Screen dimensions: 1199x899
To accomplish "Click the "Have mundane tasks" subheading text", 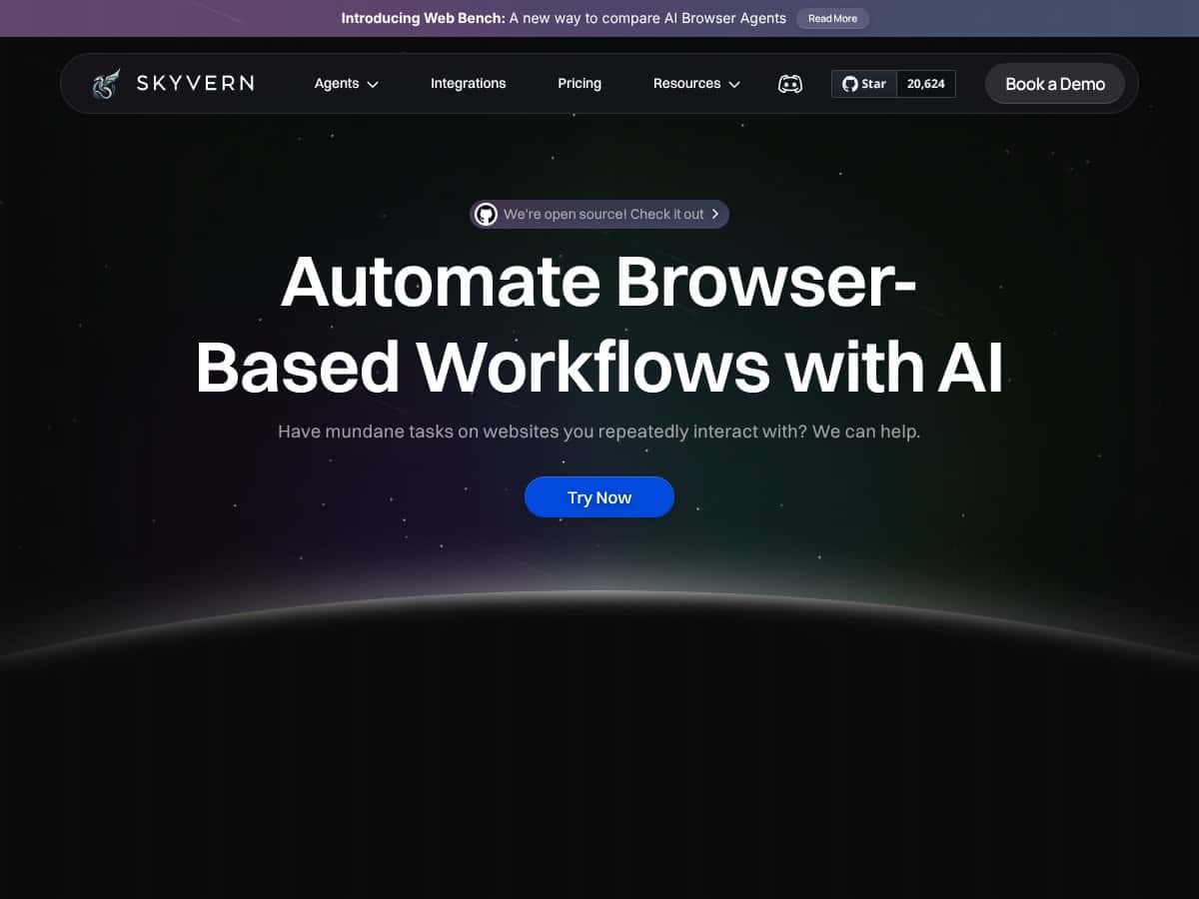I will [x=599, y=432].
